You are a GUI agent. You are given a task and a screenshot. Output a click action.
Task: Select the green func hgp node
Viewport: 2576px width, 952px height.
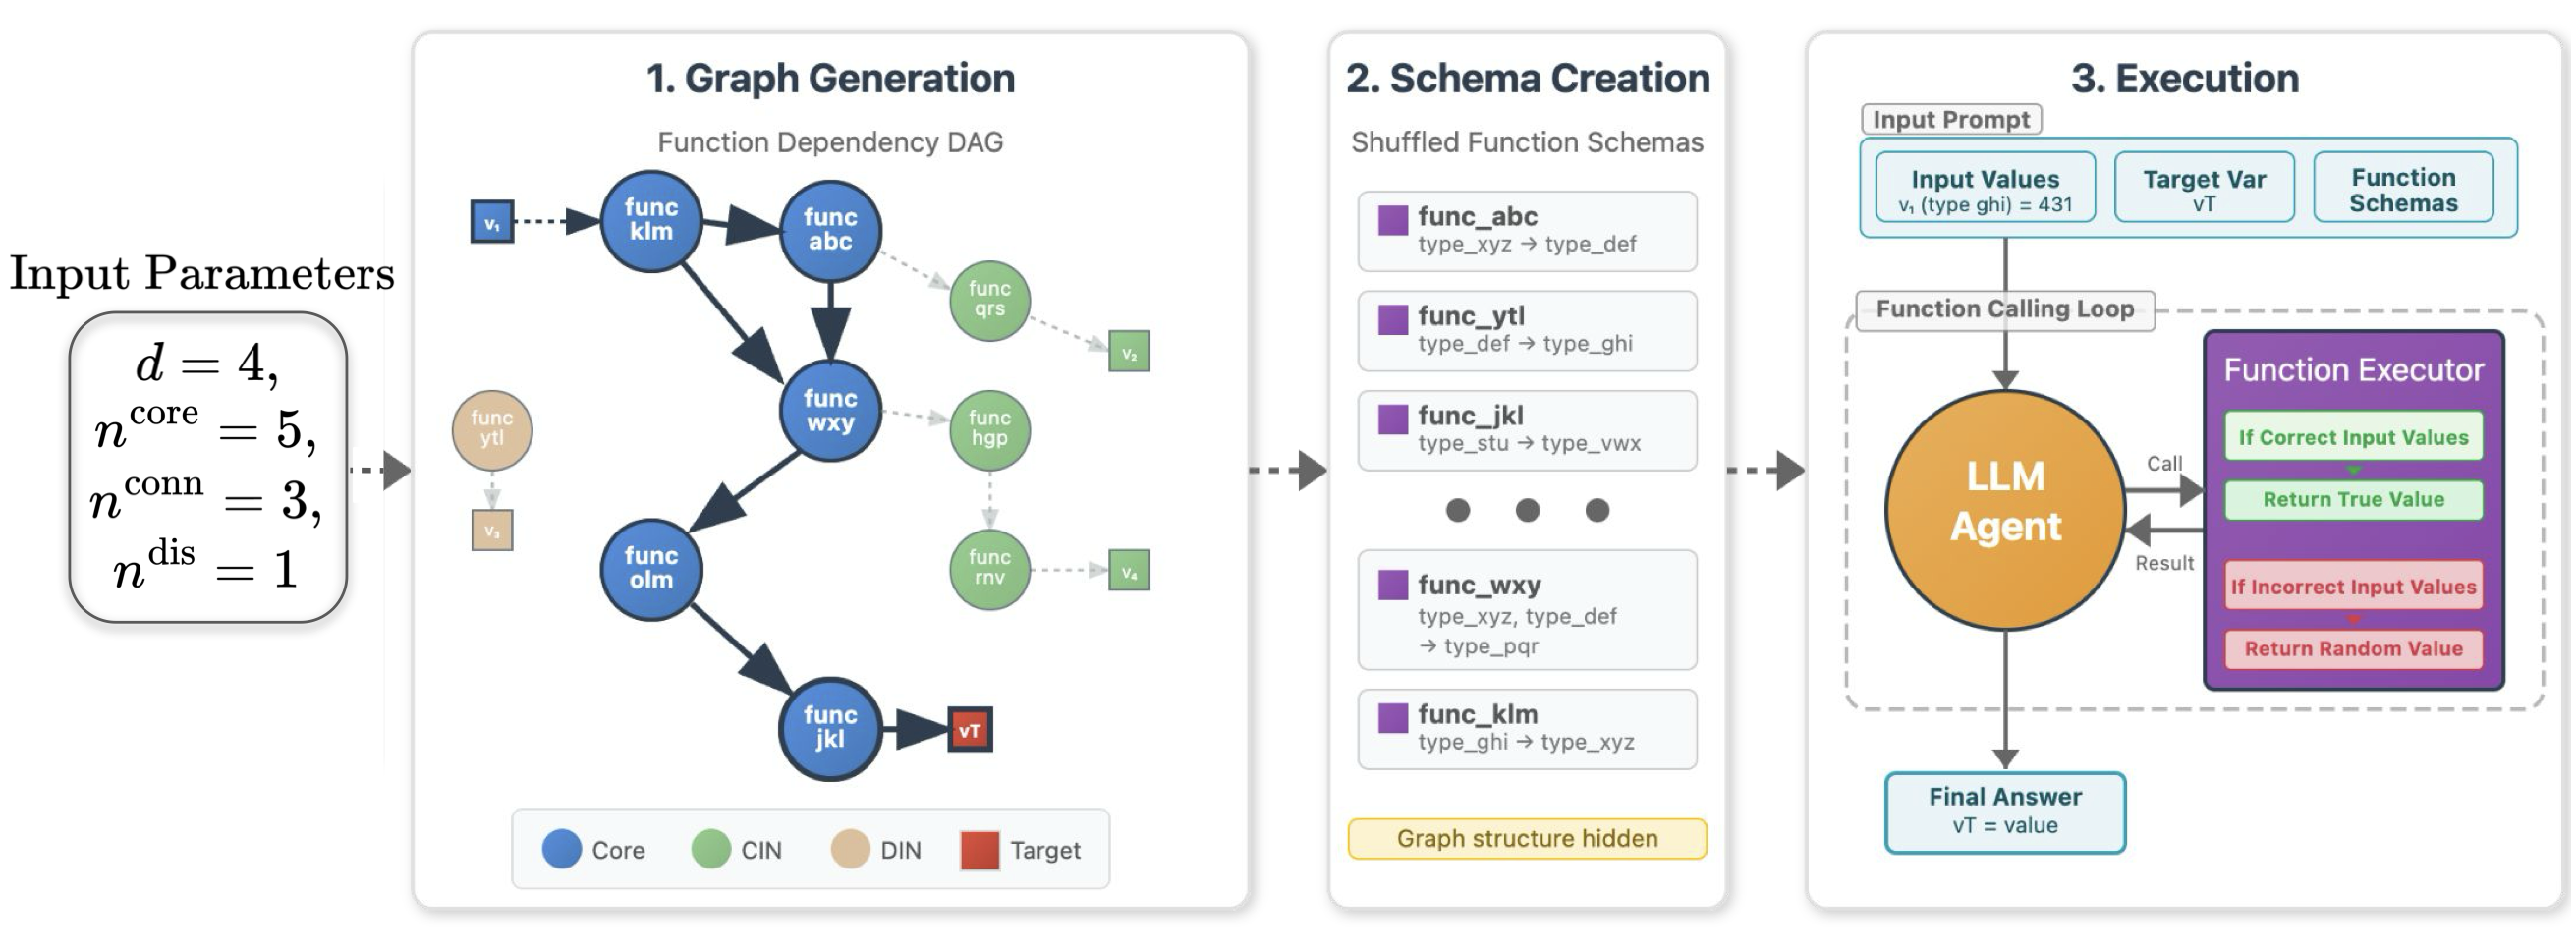989,430
